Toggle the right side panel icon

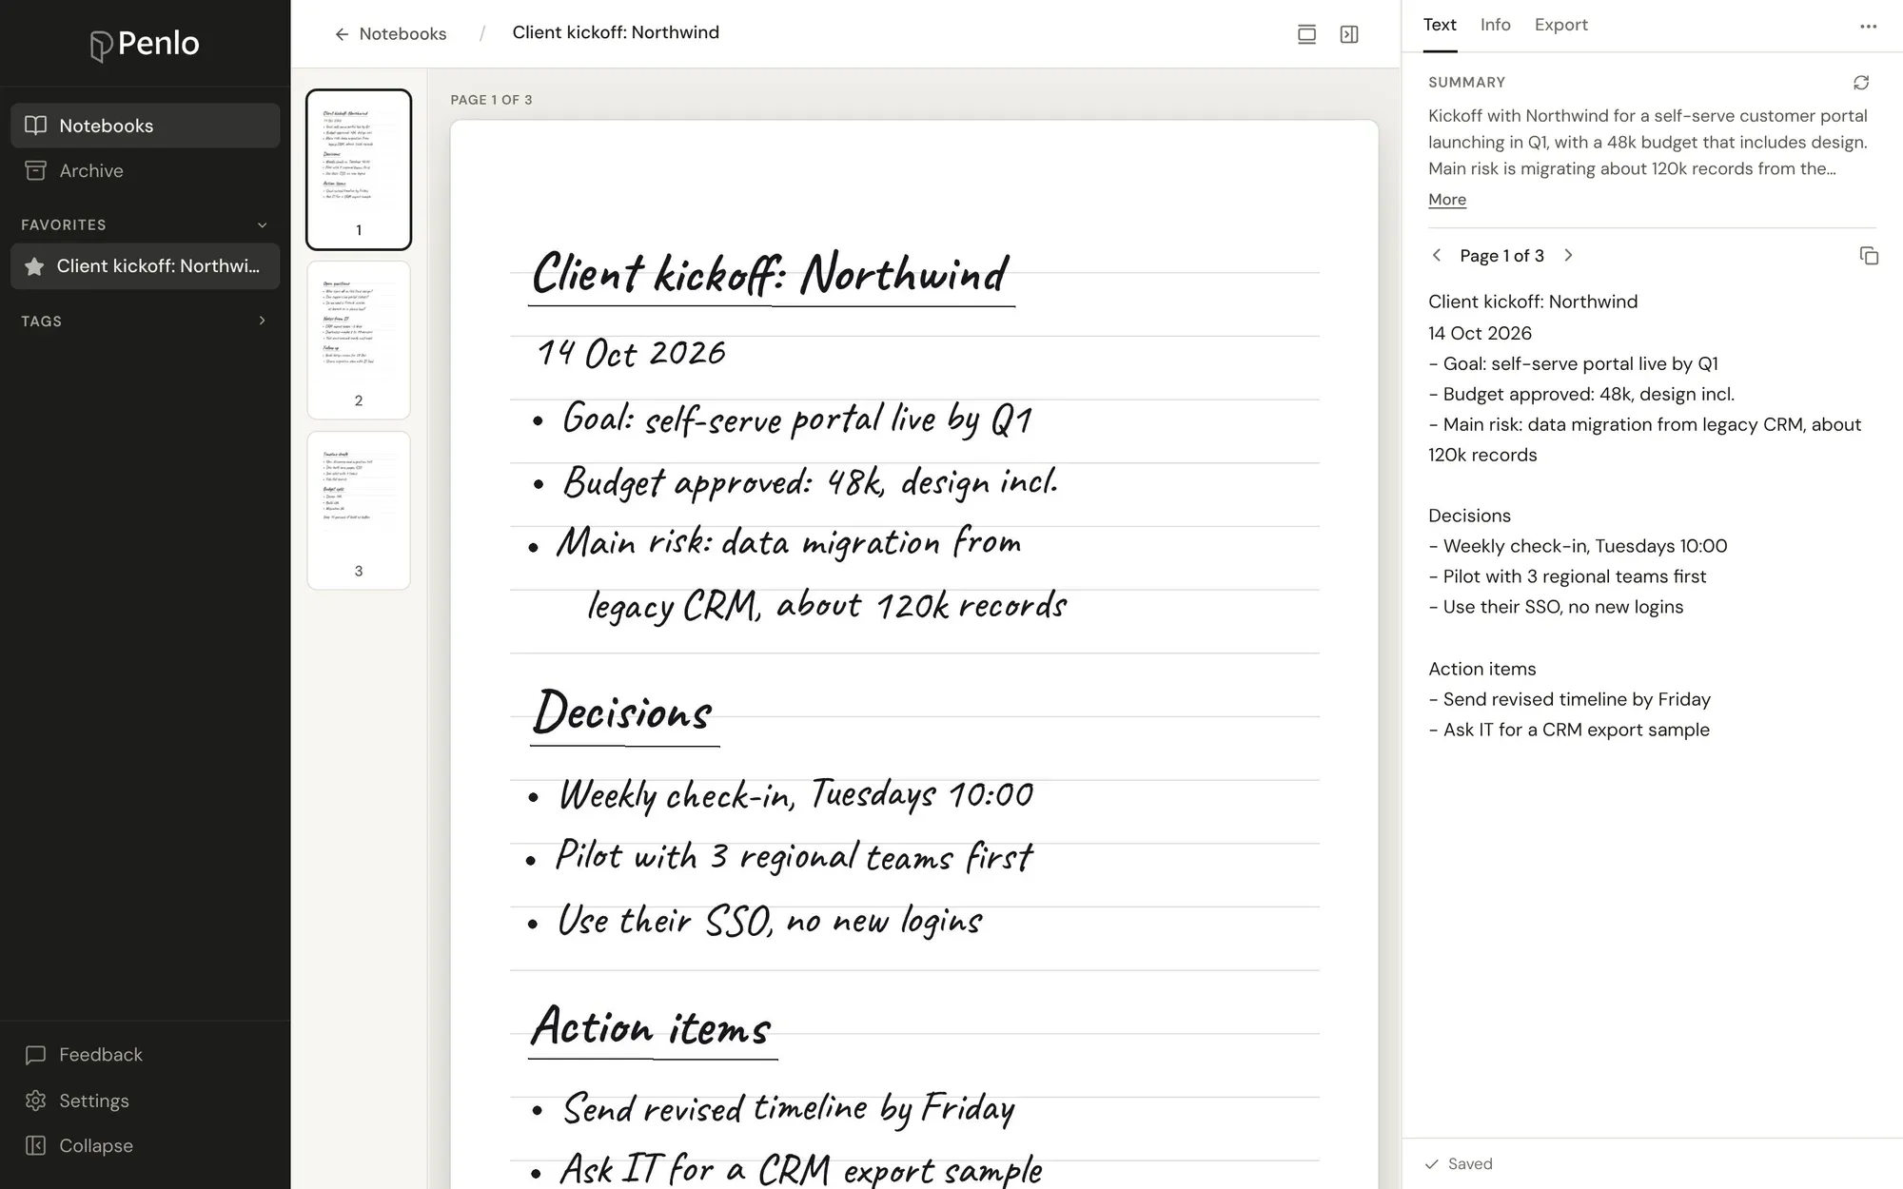click(1349, 34)
